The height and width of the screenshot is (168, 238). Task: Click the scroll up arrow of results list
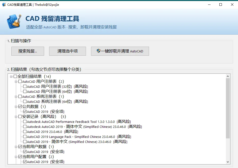228,76
